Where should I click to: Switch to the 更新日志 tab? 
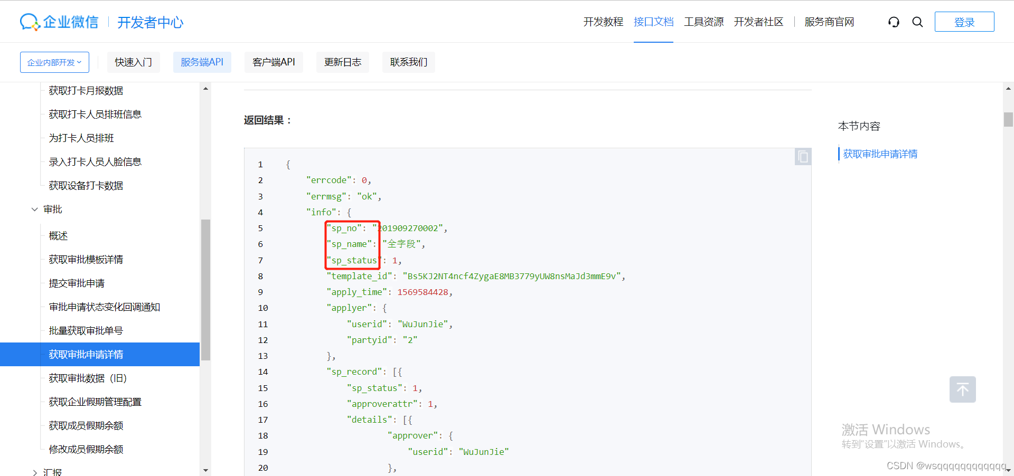pyautogui.click(x=343, y=62)
